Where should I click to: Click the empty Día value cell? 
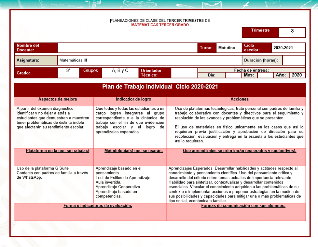(x=234, y=75)
